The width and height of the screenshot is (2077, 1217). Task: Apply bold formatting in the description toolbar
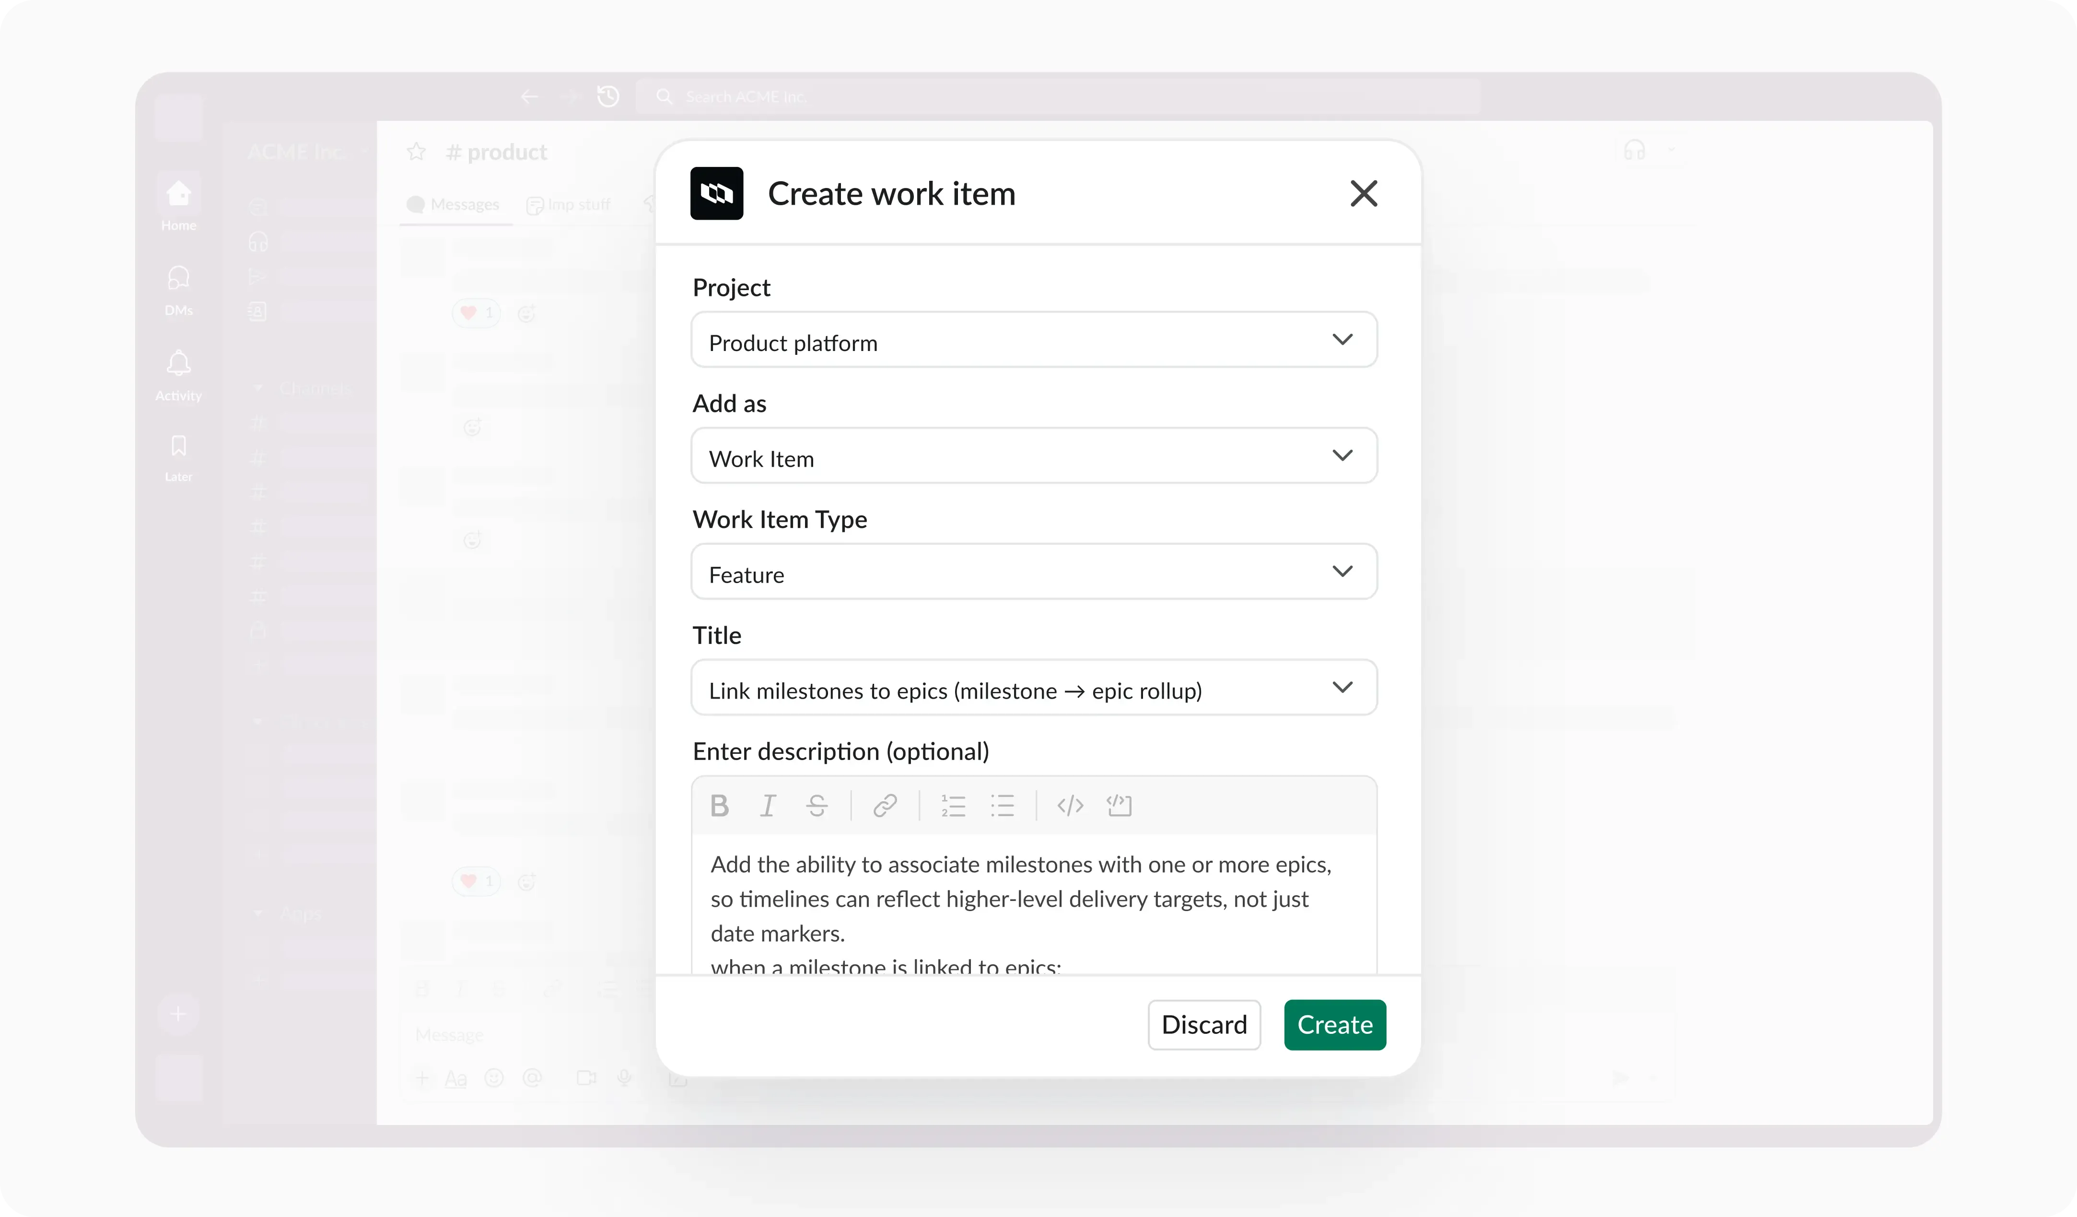[719, 806]
